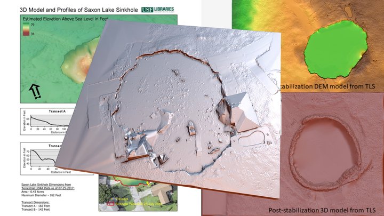Click the legend value 34
This screenshot has height=216, width=384.
coord(33,34)
